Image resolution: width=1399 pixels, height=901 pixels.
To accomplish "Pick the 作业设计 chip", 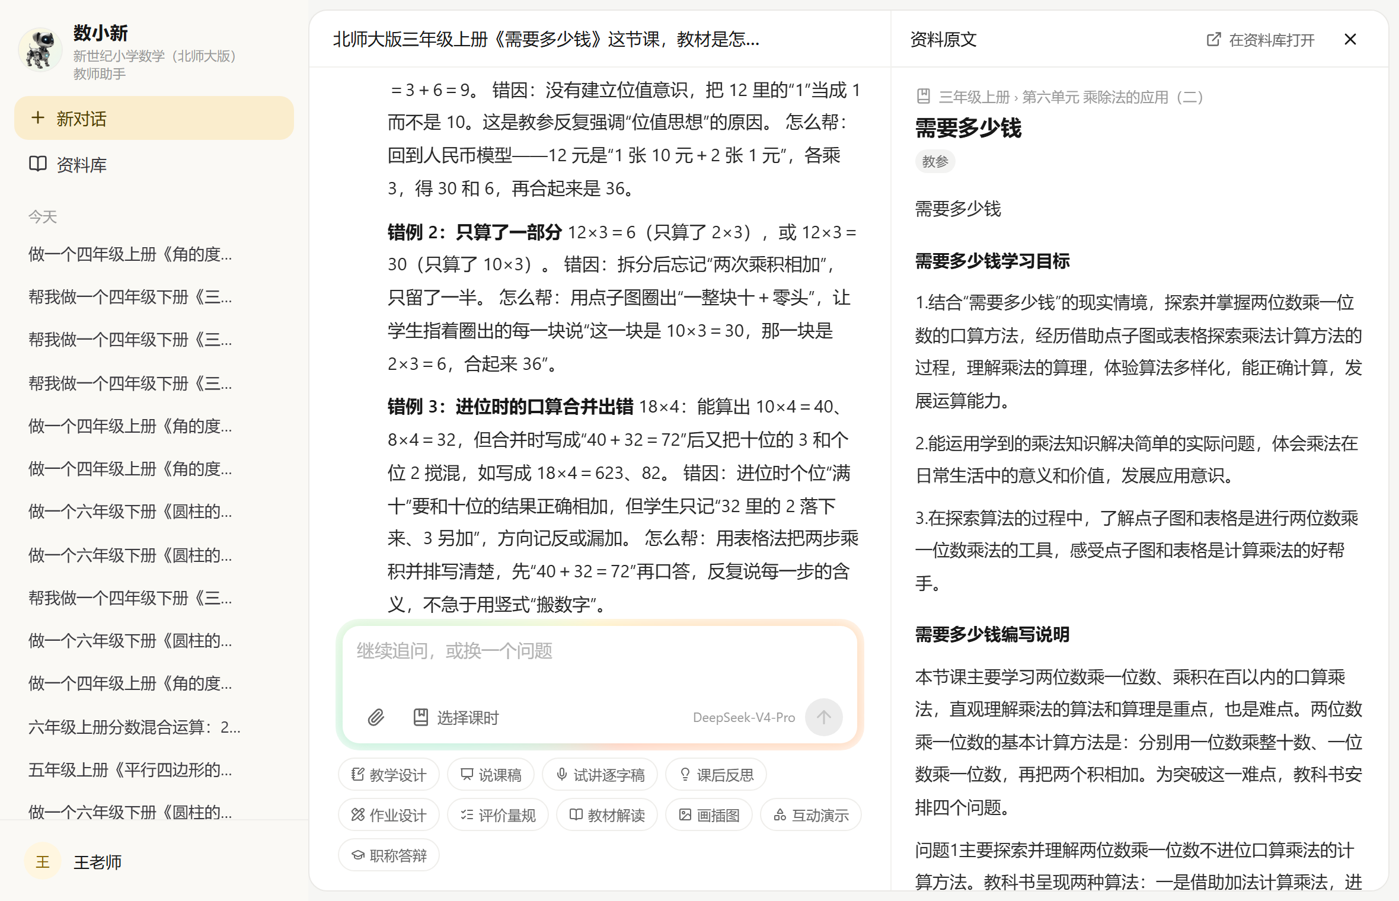I will click(x=389, y=815).
